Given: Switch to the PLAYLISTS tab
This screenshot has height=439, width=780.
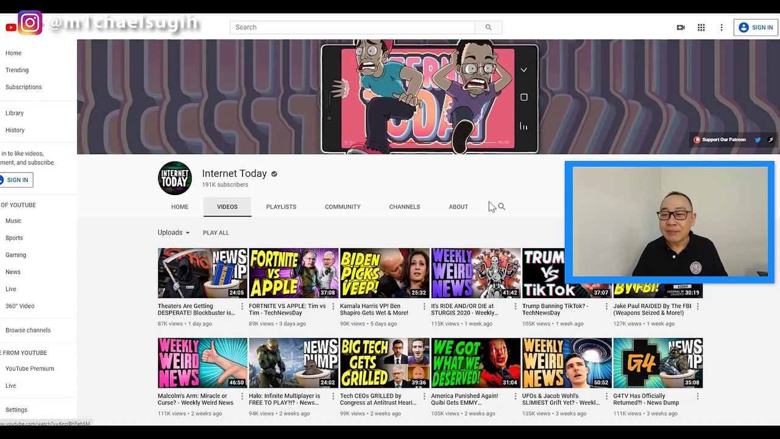Looking at the screenshot, I should point(281,207).
